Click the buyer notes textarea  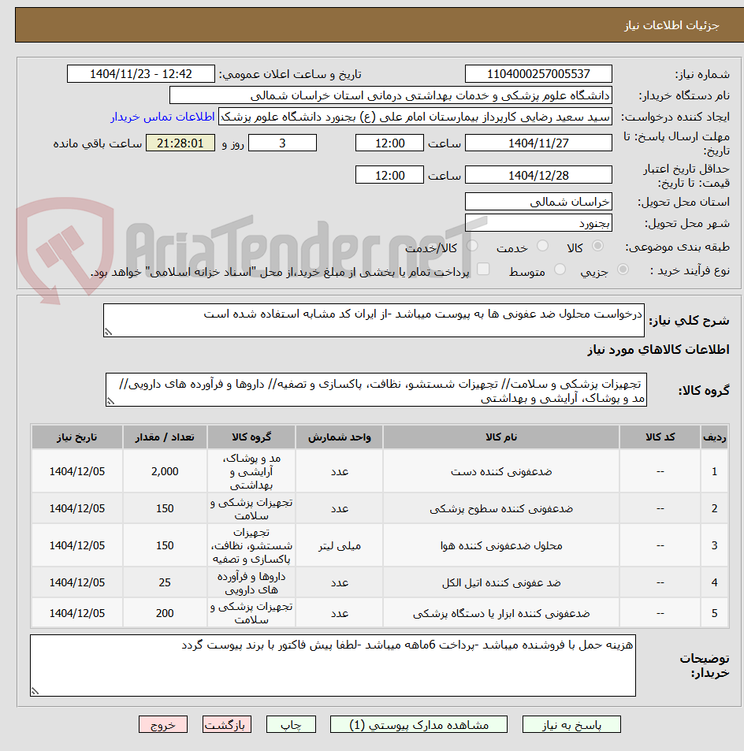coord(333,665)
